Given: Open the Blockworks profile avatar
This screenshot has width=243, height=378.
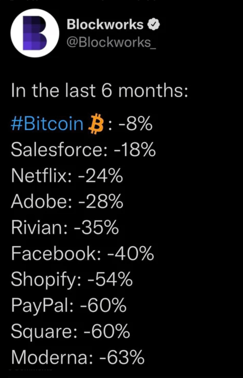Looking at the screenshot, I should click(35, 33).
